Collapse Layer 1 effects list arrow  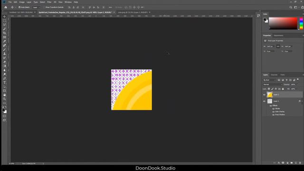pos(302,101)
